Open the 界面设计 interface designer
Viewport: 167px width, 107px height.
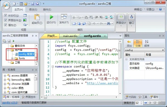121,17
